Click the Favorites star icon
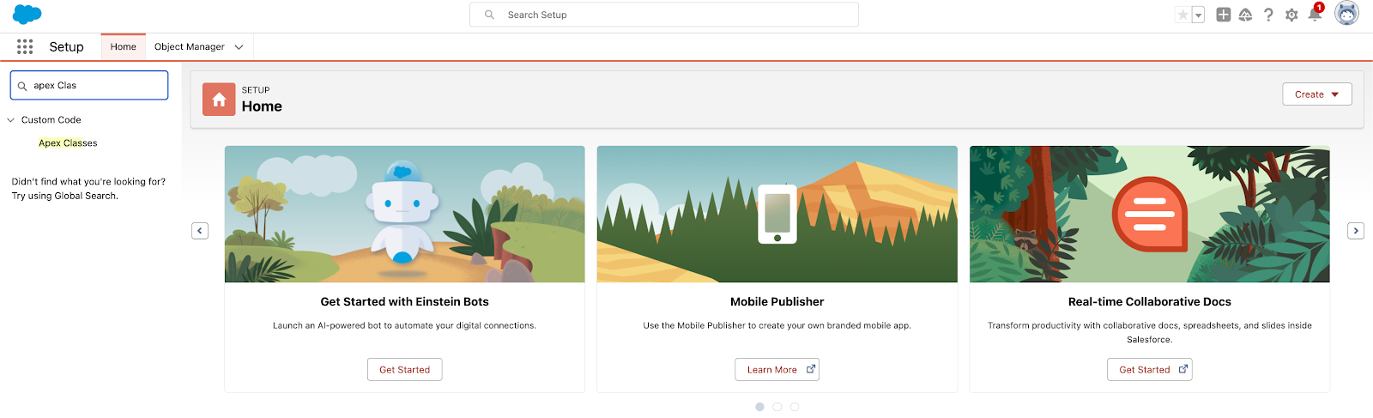Image resolution: width=1373 pixels, height=418 pixels. 1183,15
